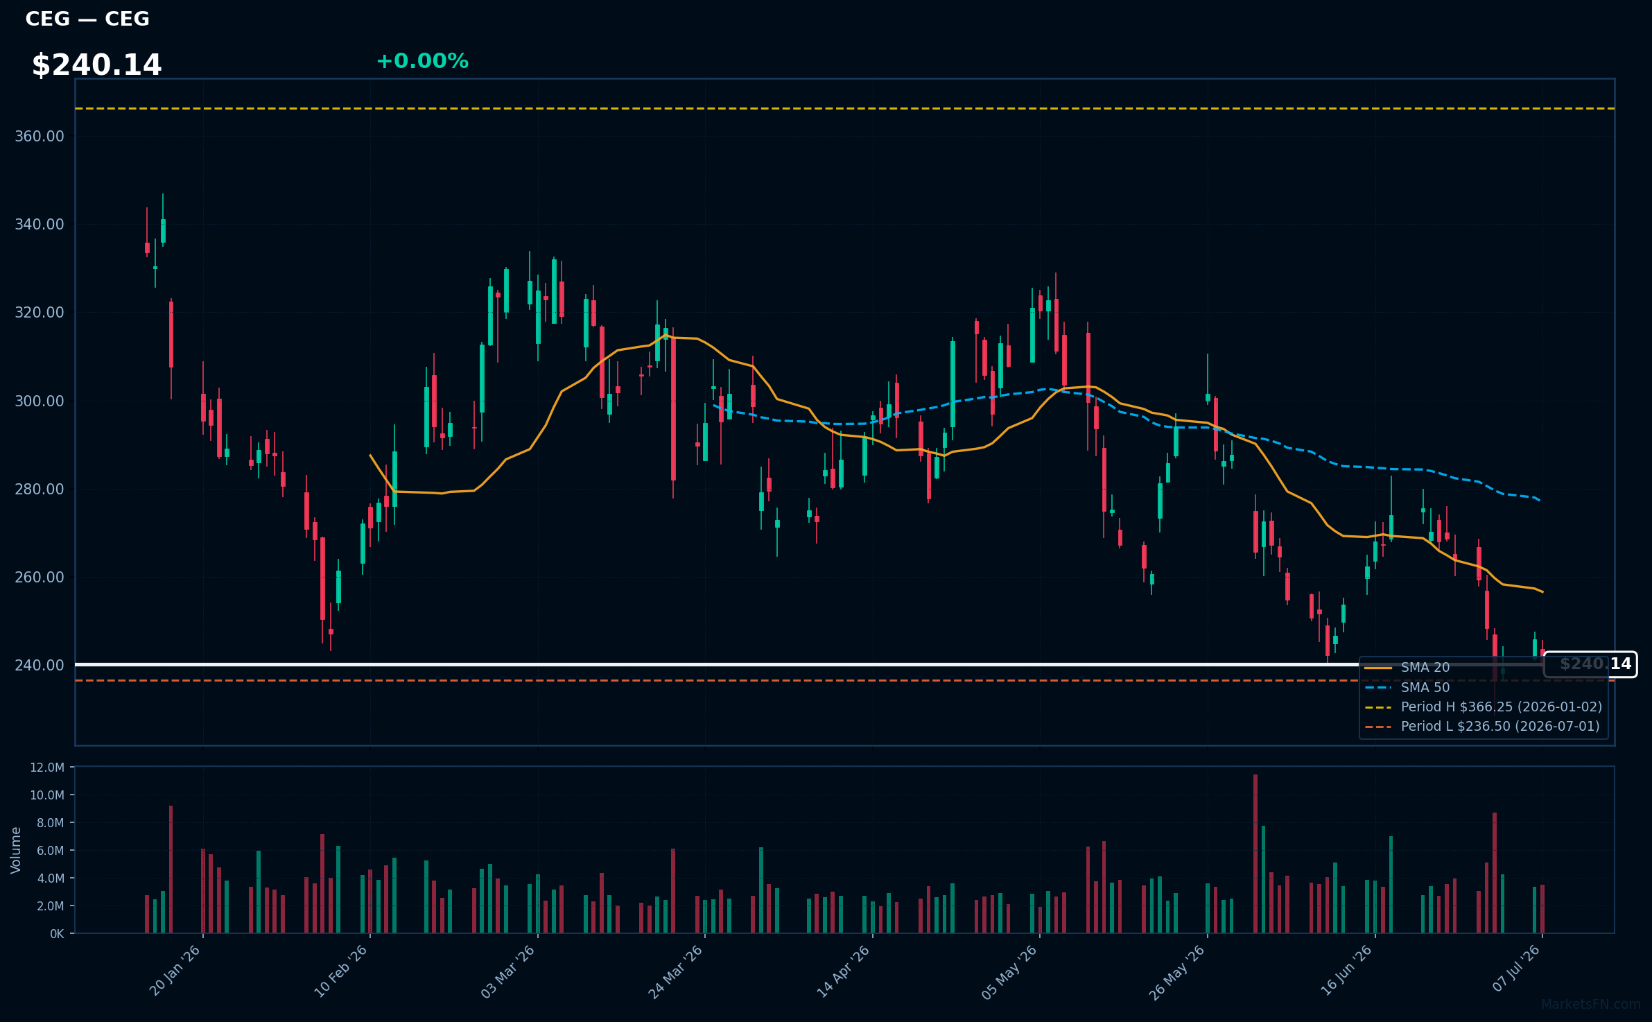This screenshot has height=1022, width=1652.
Task: Click the 16 Jun '26 date label
Action: (1346, 971)
